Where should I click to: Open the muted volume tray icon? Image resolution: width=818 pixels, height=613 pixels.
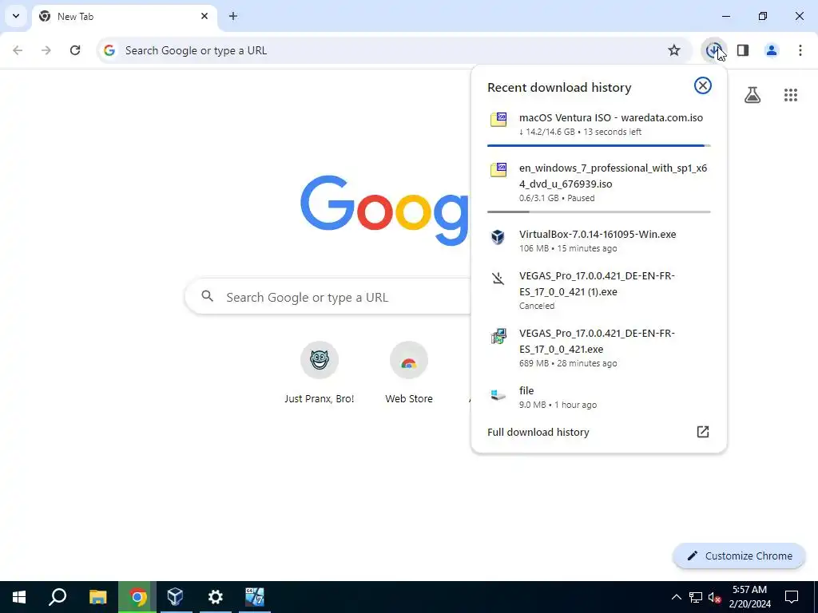point(714,597)
